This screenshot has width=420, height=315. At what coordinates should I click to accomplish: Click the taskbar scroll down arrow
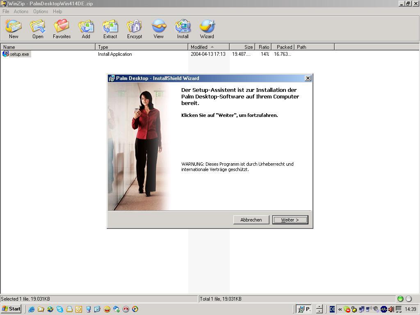point(319,312)
